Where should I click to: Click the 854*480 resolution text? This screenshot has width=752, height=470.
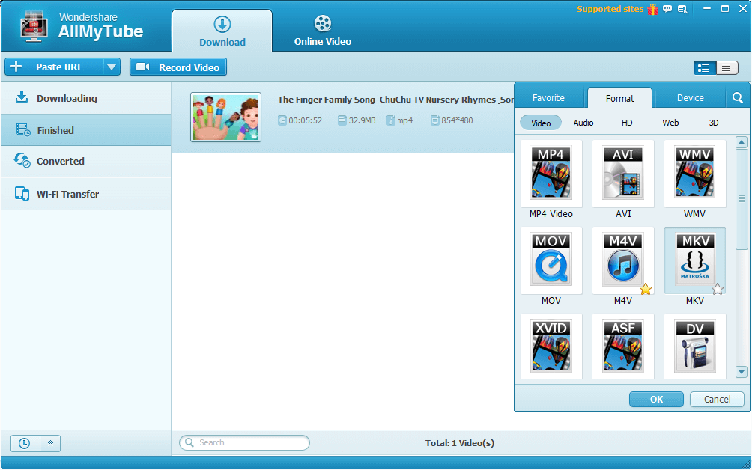pos(457,120)
